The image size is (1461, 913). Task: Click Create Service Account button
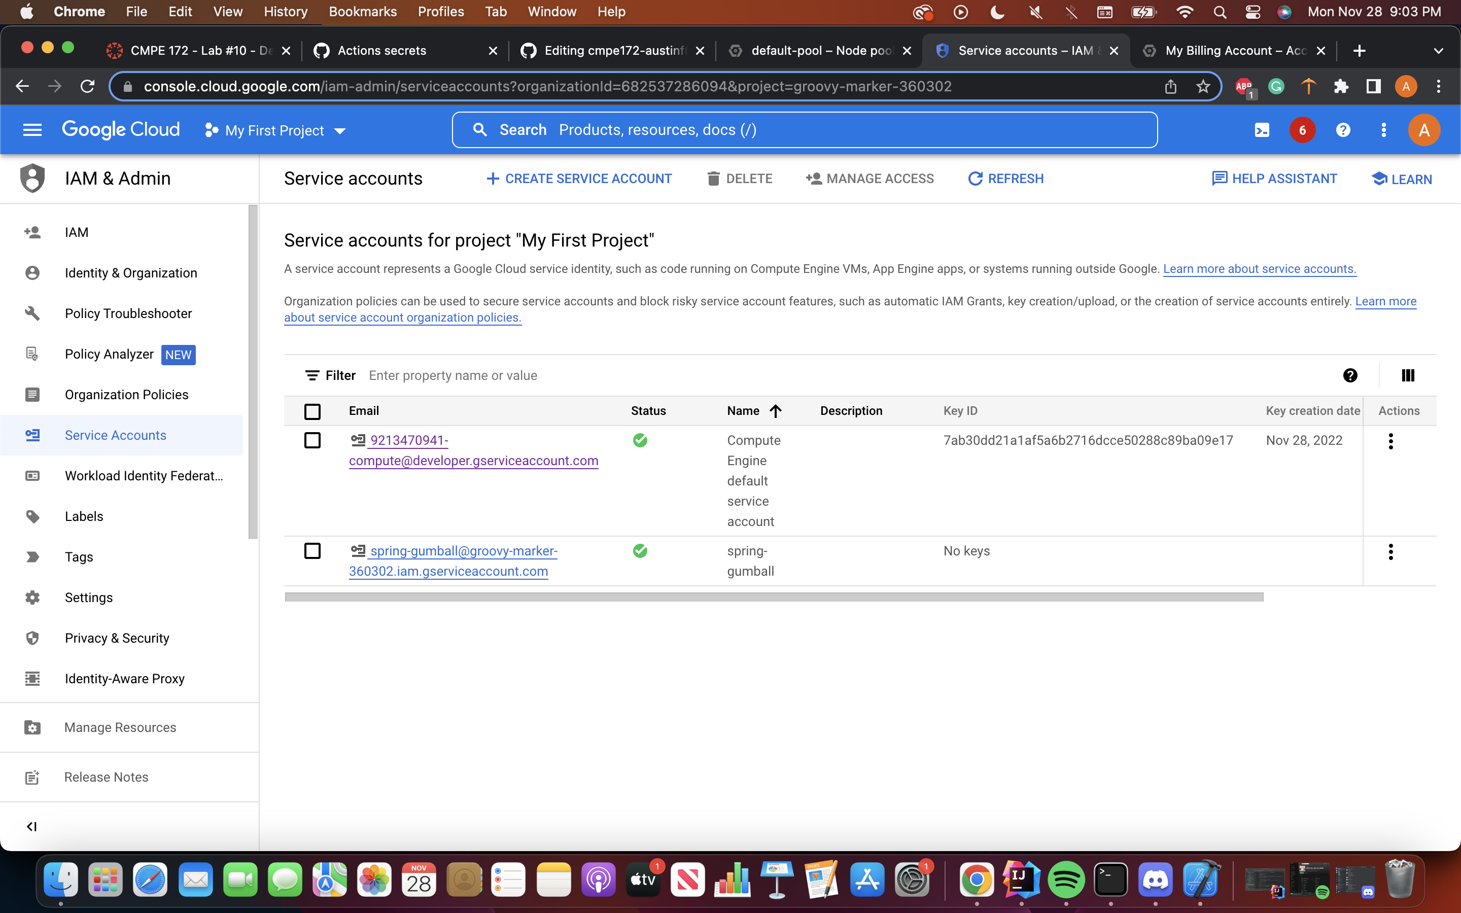(579, 179)
